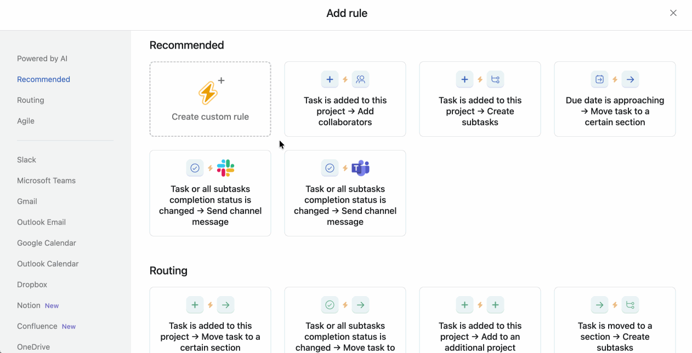Open the Powered by AI category
This screenshot has height=353, width=692.
point(42,59)
